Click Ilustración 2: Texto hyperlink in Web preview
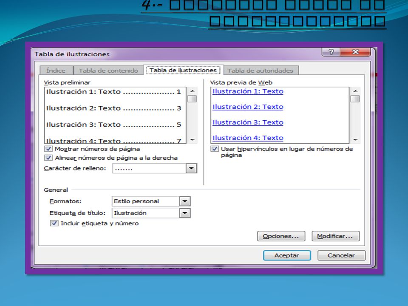Screen dimensions: 408x306 click(x=248, y=107)
